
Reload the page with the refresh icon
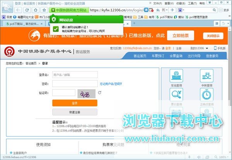pyautogui.click(x=27, y=10)
